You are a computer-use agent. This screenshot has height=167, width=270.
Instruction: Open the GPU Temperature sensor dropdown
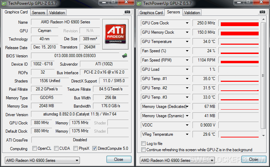click(x=187, y=42)
